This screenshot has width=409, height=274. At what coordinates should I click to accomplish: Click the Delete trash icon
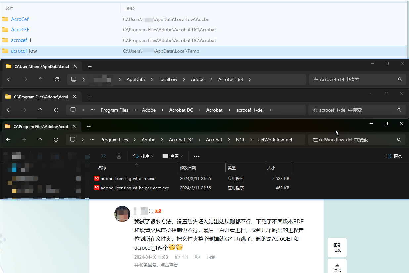[x=119, y=156]
